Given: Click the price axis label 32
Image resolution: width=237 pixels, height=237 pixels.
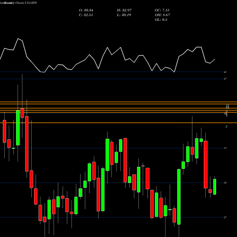Looking at the screenshot, I should click(x=225, y=183).
